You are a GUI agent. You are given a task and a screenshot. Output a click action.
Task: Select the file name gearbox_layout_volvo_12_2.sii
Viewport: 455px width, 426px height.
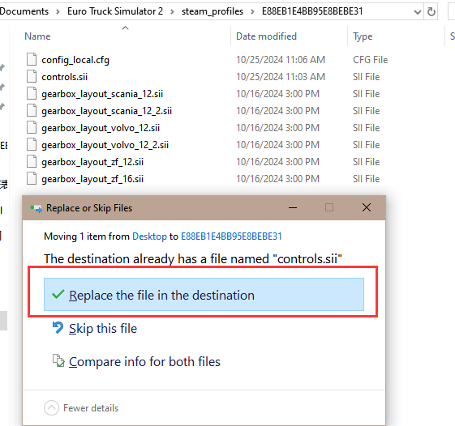coord(105,145)
